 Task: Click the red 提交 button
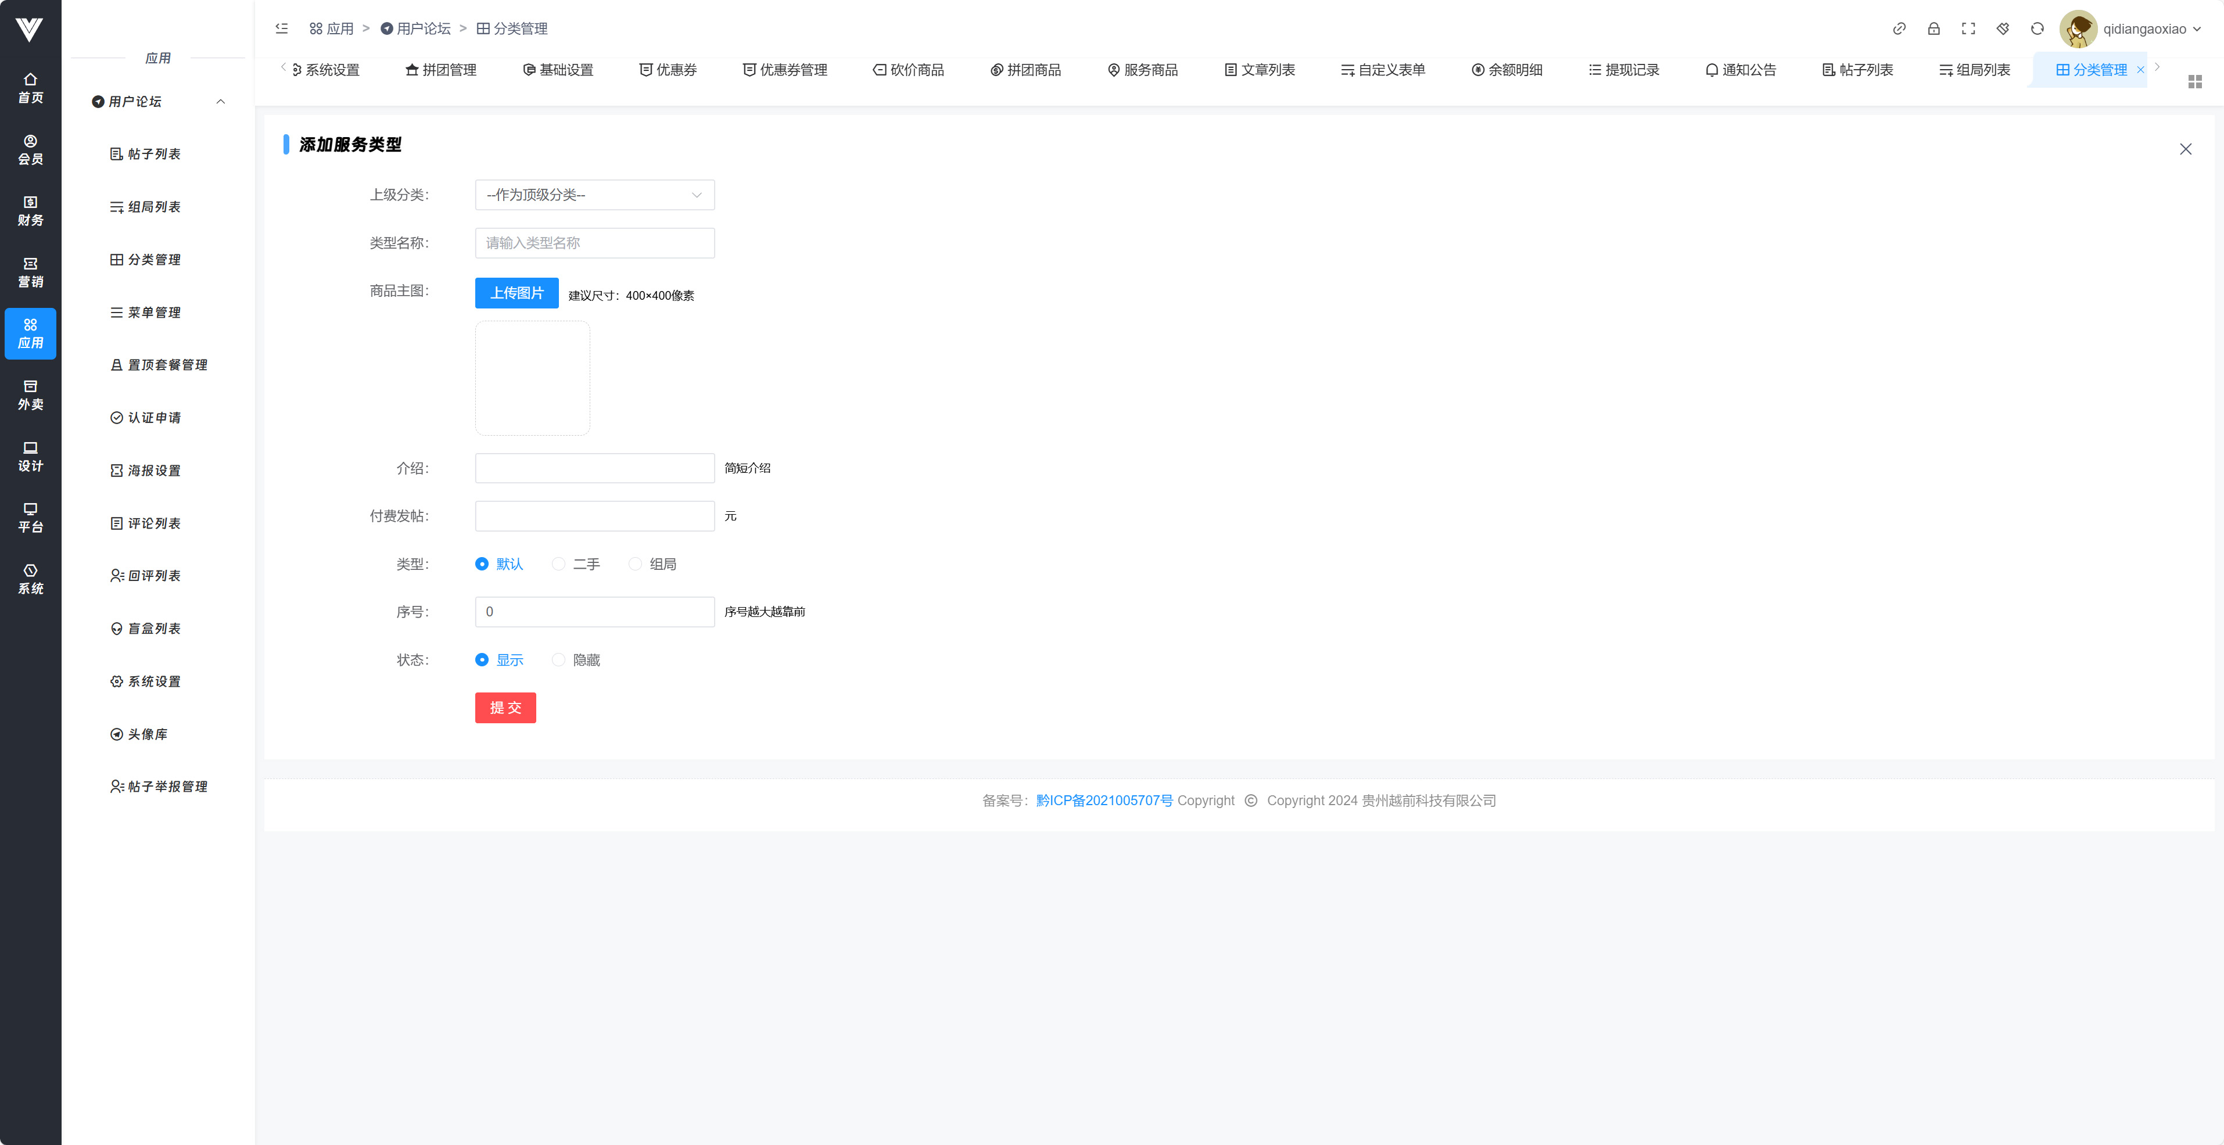[505, 707]
